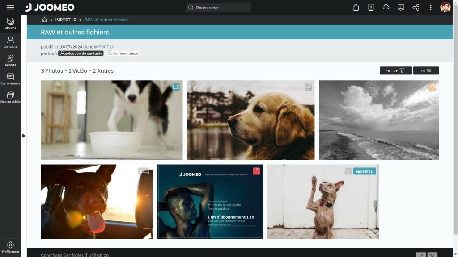Viewport: 458px width, 257px height.
Task: Click the IMPORT LR breadcrumb link
Action: [x=66, y=20]
